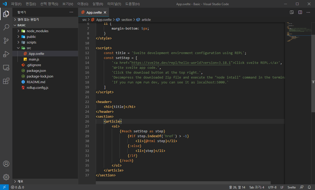315x190 pixels.
Task: Click the section symbol icon in breadcrumbs
Action: click(x=118, y=20)
